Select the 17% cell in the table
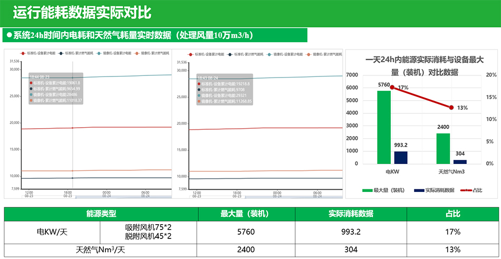 point(453,233)
